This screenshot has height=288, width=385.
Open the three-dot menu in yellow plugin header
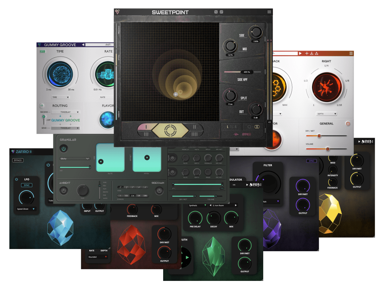373,141
